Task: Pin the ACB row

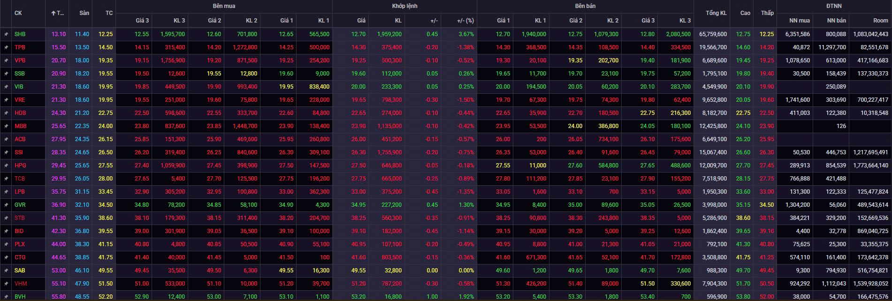Action: [x=6, y=139]
